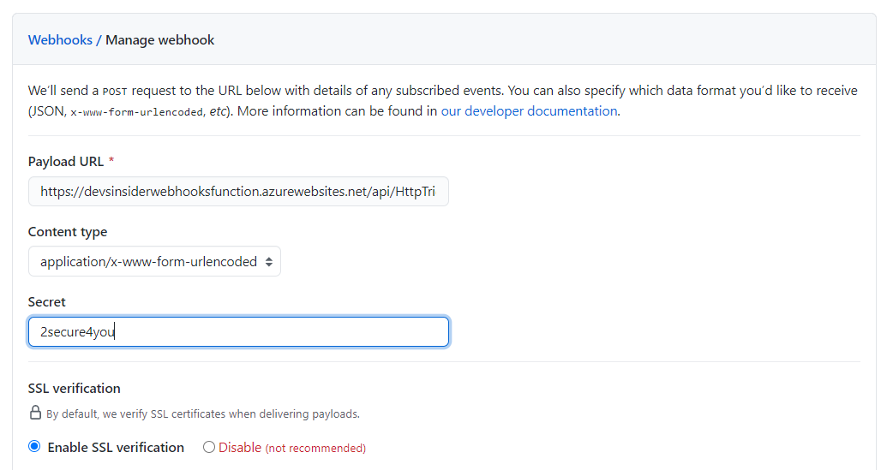Click the "SSL verification" section heading
This screenshot has width=881, height=470.
[x=75, y=388]
